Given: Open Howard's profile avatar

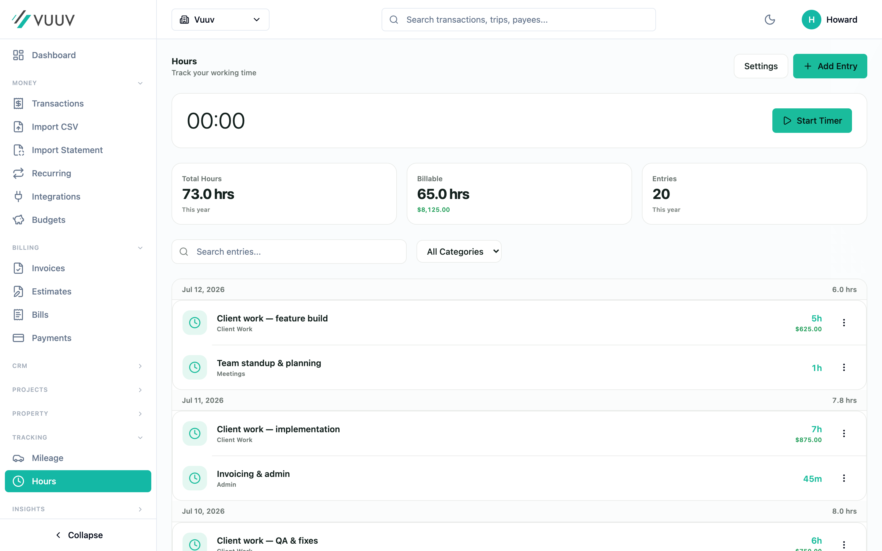Looking at the screenshot, I should tap(811, 20).
